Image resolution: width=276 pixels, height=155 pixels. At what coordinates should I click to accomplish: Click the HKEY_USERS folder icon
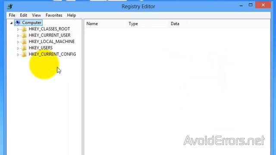coord(24,48)
